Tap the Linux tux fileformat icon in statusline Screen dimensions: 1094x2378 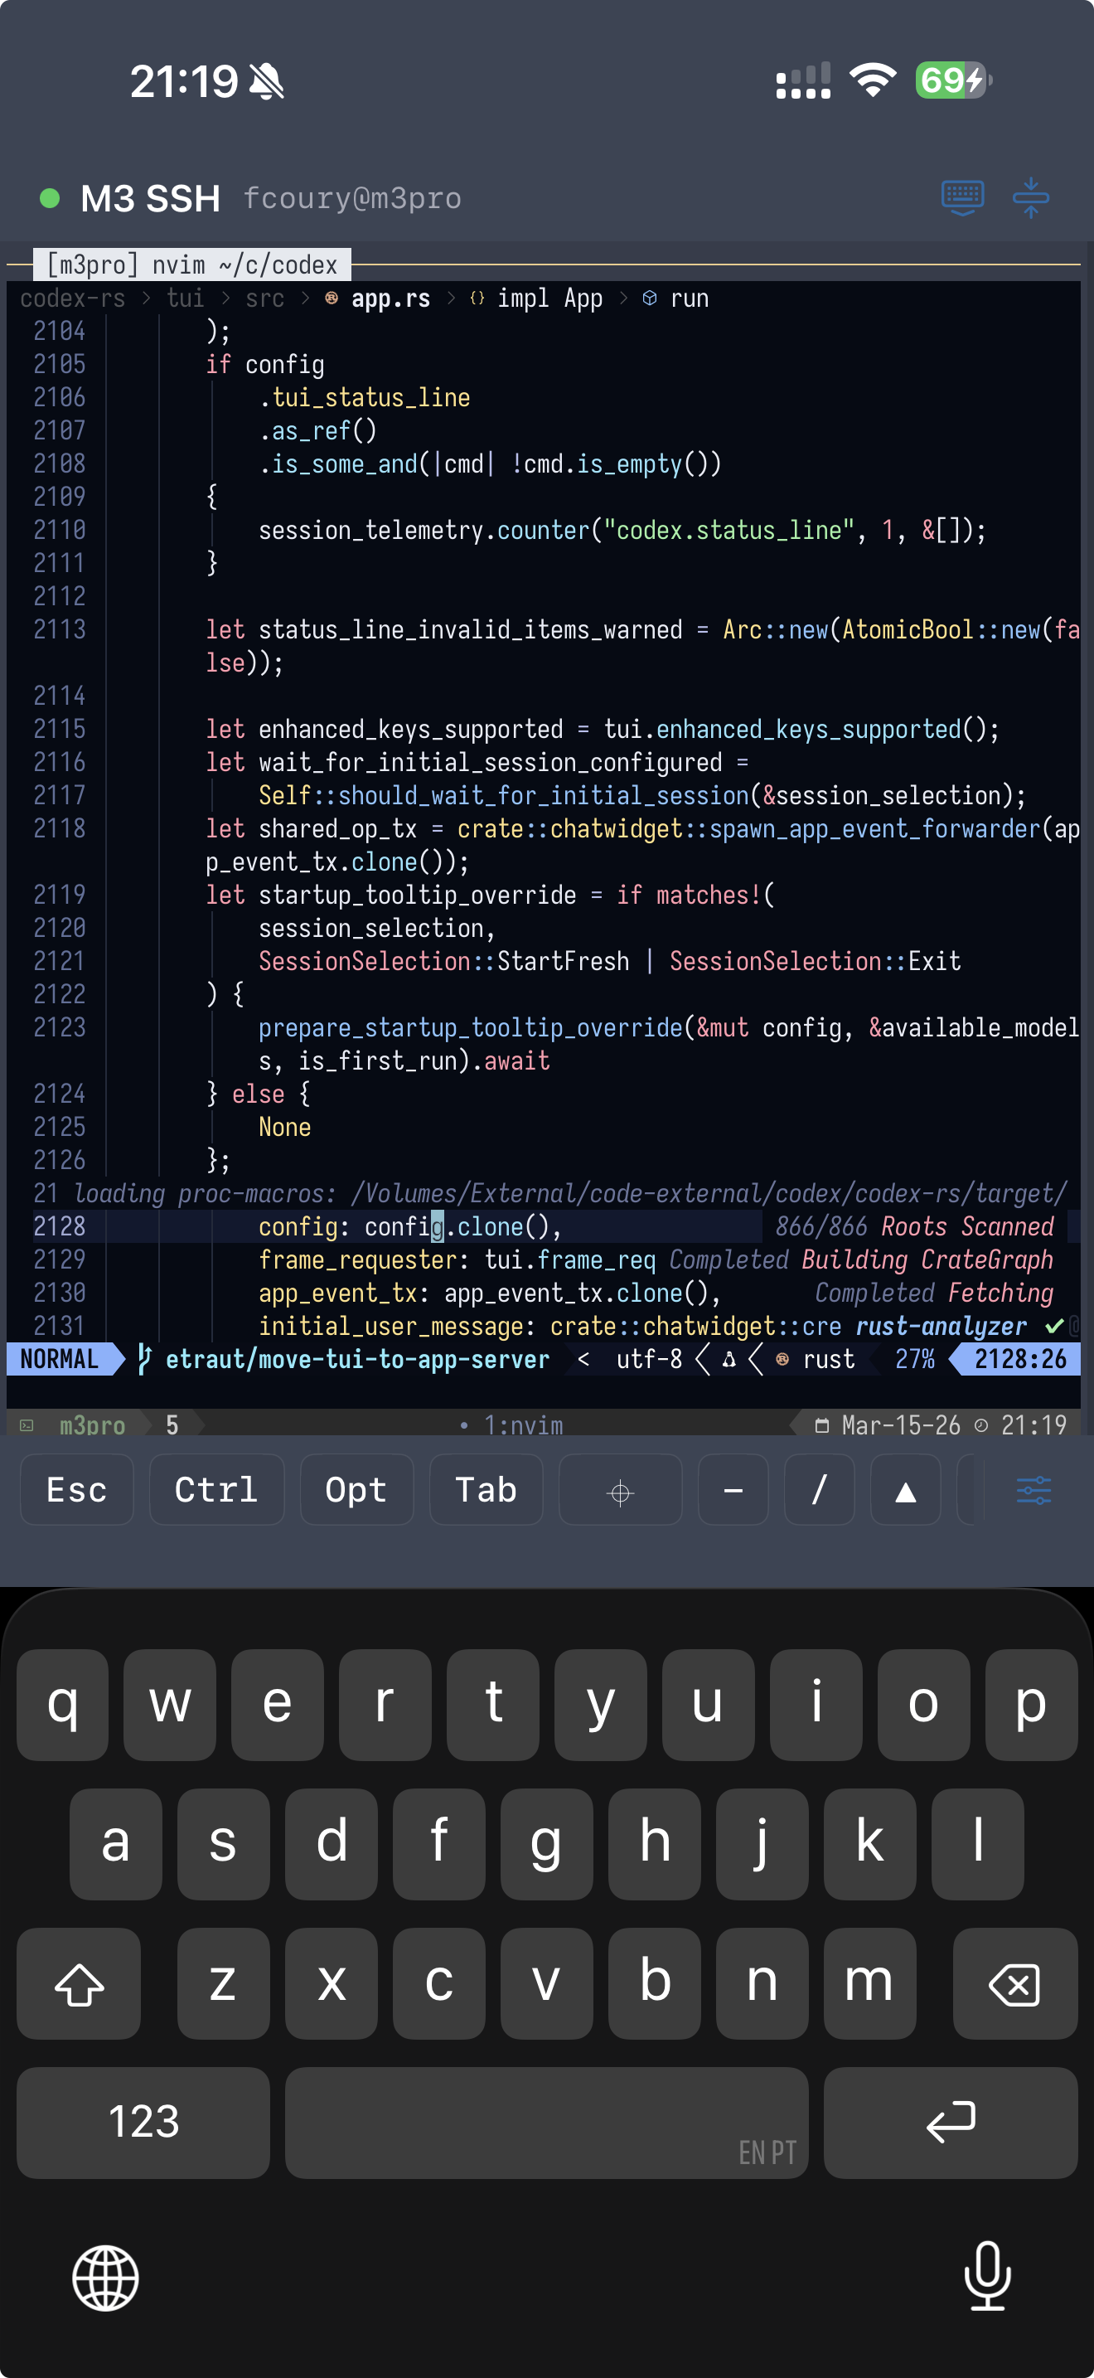[x=729, y=1360]
